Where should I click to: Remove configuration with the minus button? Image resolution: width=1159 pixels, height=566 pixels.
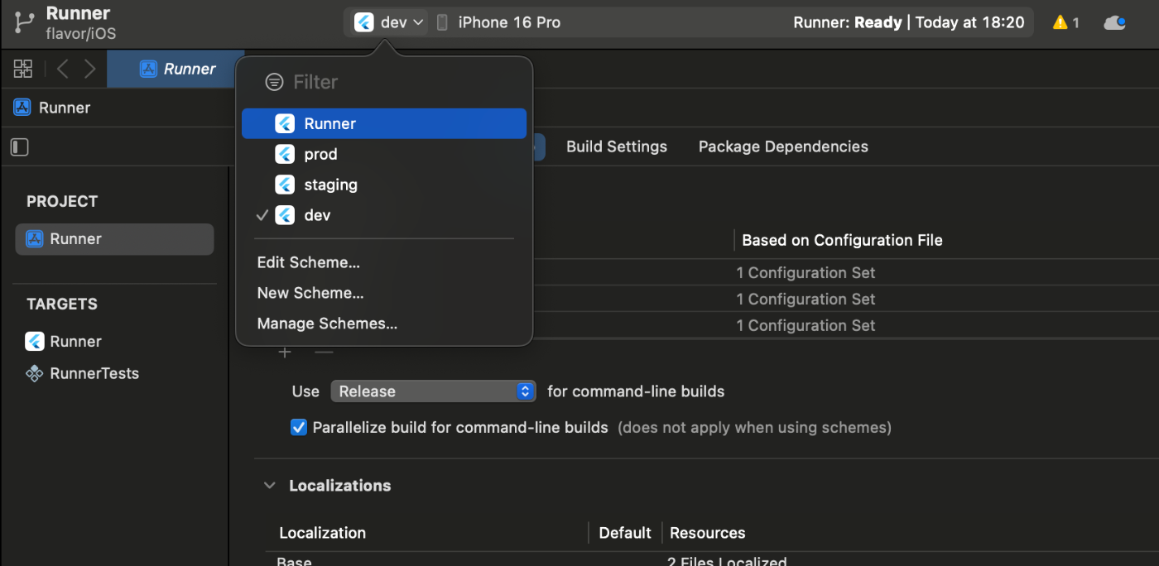pyautogui.click(x=324, y=353)
